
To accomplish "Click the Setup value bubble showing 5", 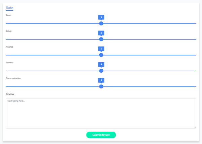I will [101, 33].
